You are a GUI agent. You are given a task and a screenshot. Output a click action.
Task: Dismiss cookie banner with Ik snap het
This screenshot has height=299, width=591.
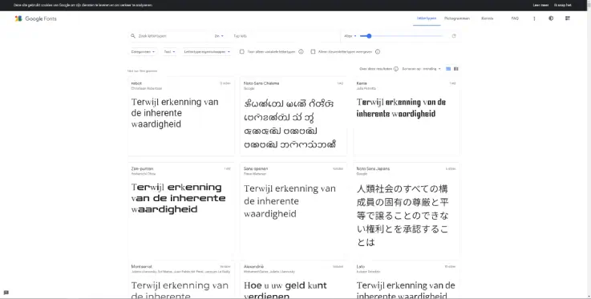pos(562,6)
